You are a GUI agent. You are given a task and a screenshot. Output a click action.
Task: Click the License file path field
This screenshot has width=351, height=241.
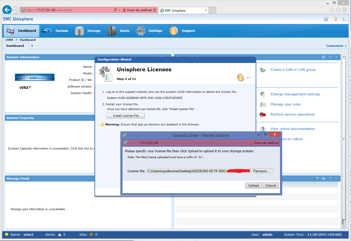point(187,171)
